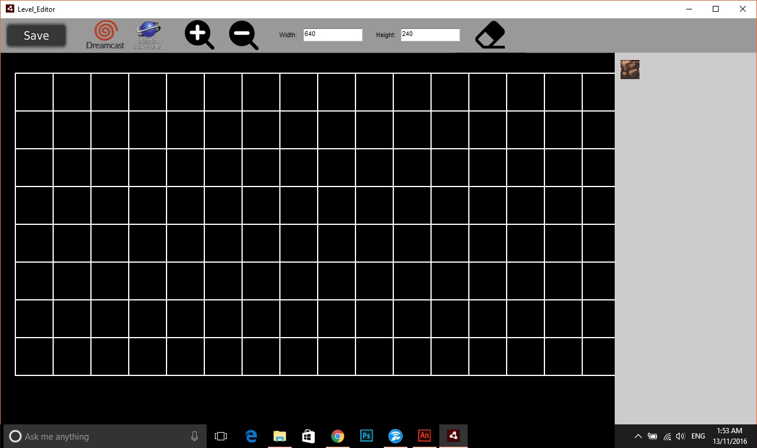Open Adobe Animate from taskbar
Image resolution: width=757 pixels, height=448 pixels.
[x=424, y=436]
